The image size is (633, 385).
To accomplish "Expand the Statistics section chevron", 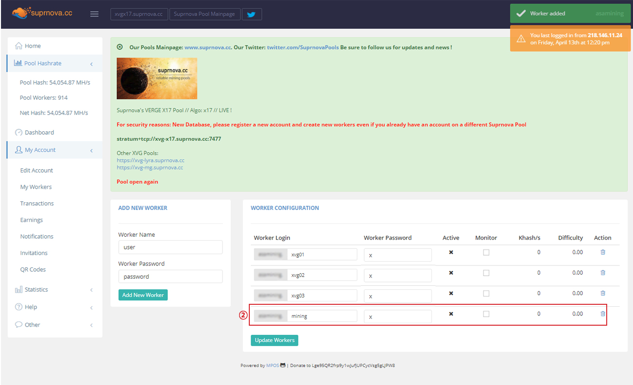I will pyautogui.click(x=92, y=290).
